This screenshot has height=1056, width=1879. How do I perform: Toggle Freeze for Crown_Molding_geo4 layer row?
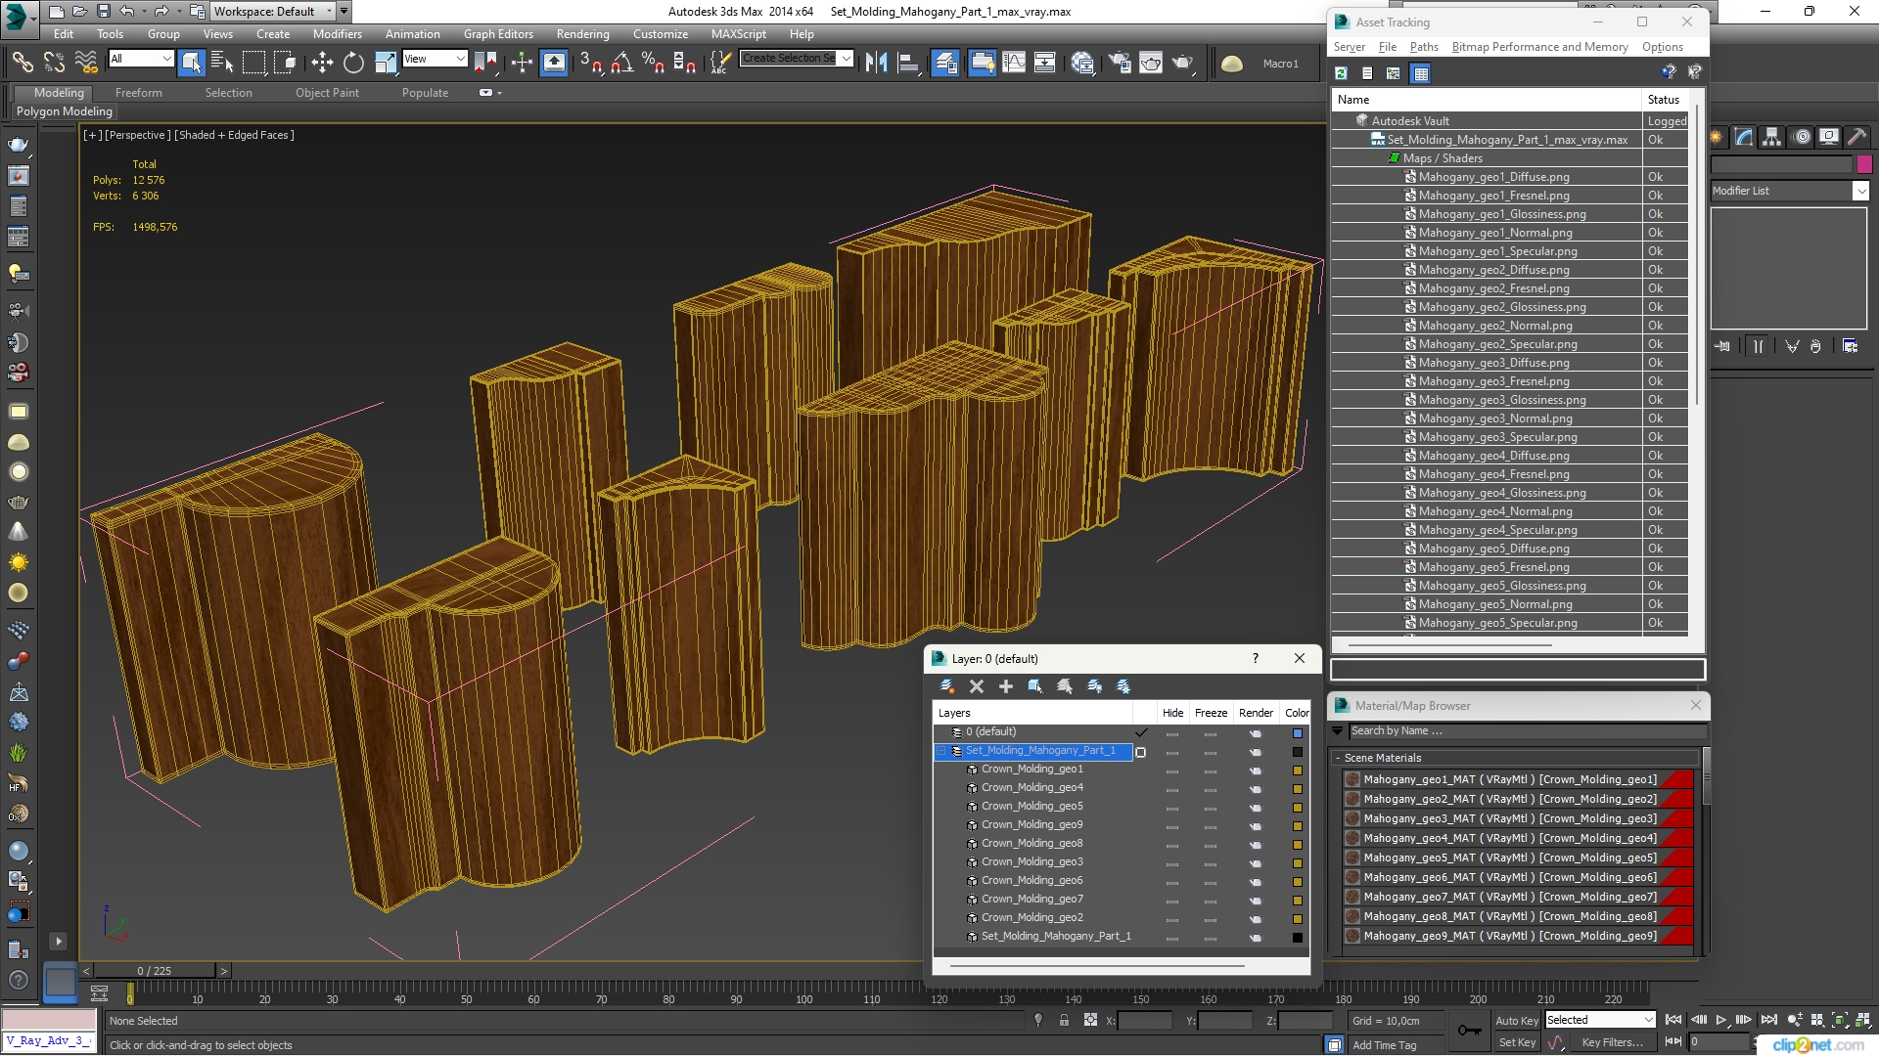1211,789
